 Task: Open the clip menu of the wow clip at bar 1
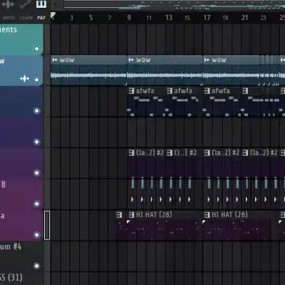pyautogui.click(x=55, y=60)
